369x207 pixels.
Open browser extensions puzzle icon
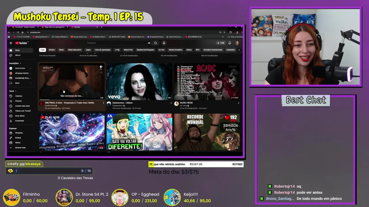(231, 32)
